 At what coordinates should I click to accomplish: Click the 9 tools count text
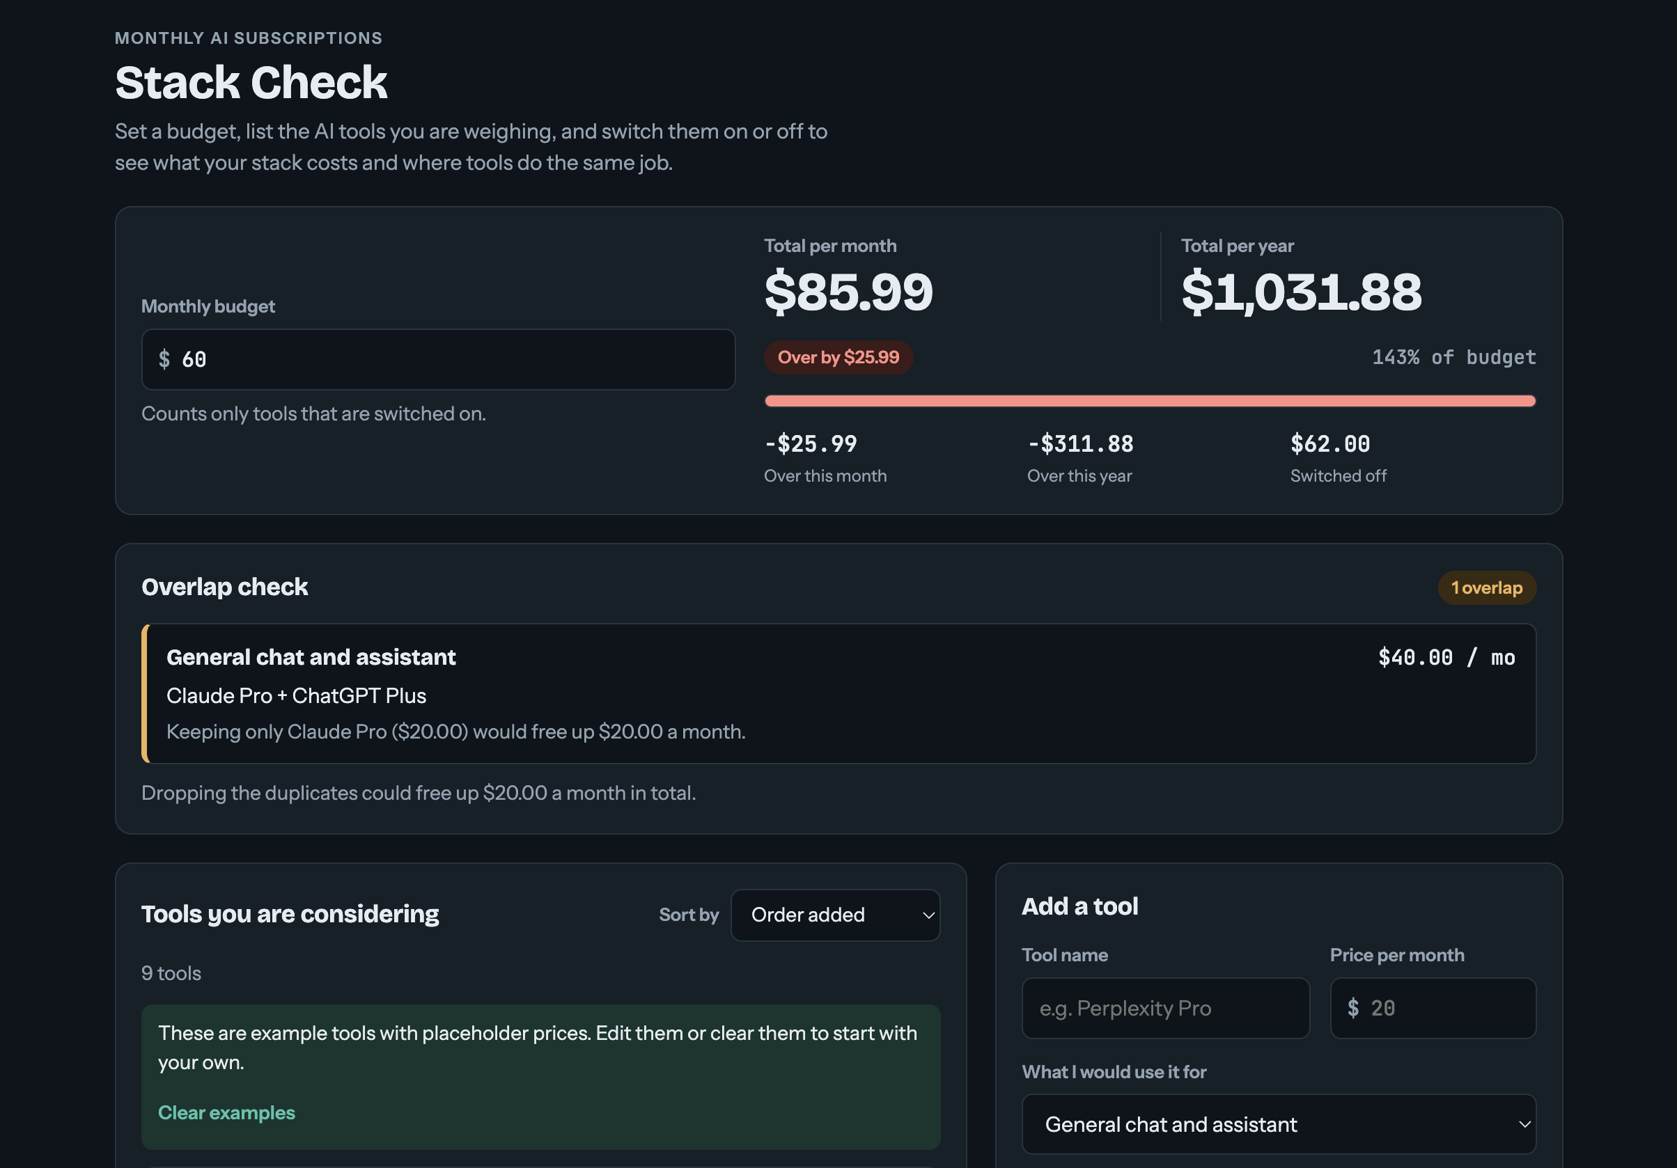click(171, 973)
